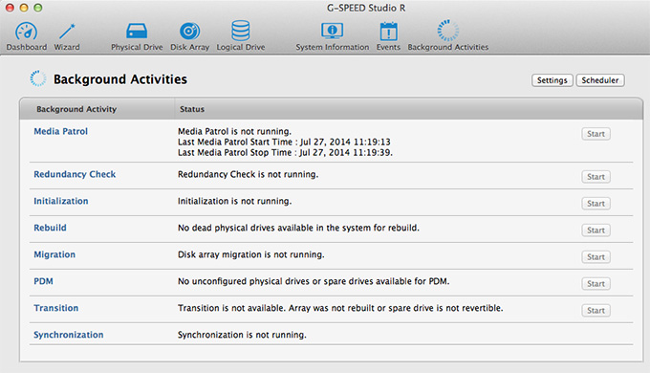650x373 pixels.
Task: Select 'Disk array migration is not running.'
Action: pyautogui.click(x=250, y=254)
